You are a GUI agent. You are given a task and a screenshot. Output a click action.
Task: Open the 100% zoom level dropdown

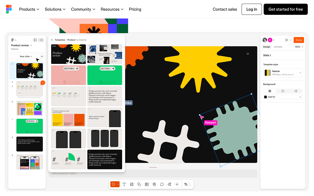(299, 47)
